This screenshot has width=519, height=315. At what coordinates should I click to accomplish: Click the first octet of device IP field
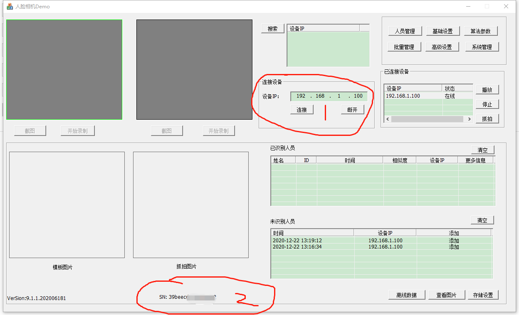click(x=301, y=96)
